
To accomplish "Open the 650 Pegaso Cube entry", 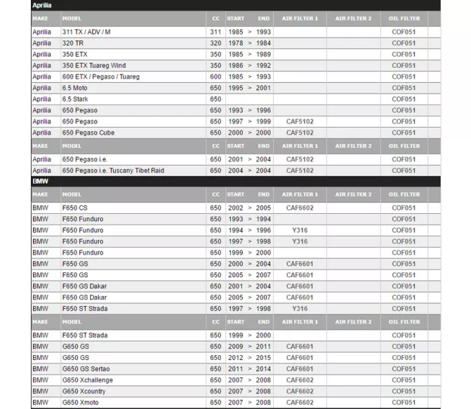I will [x=88, y=133].
